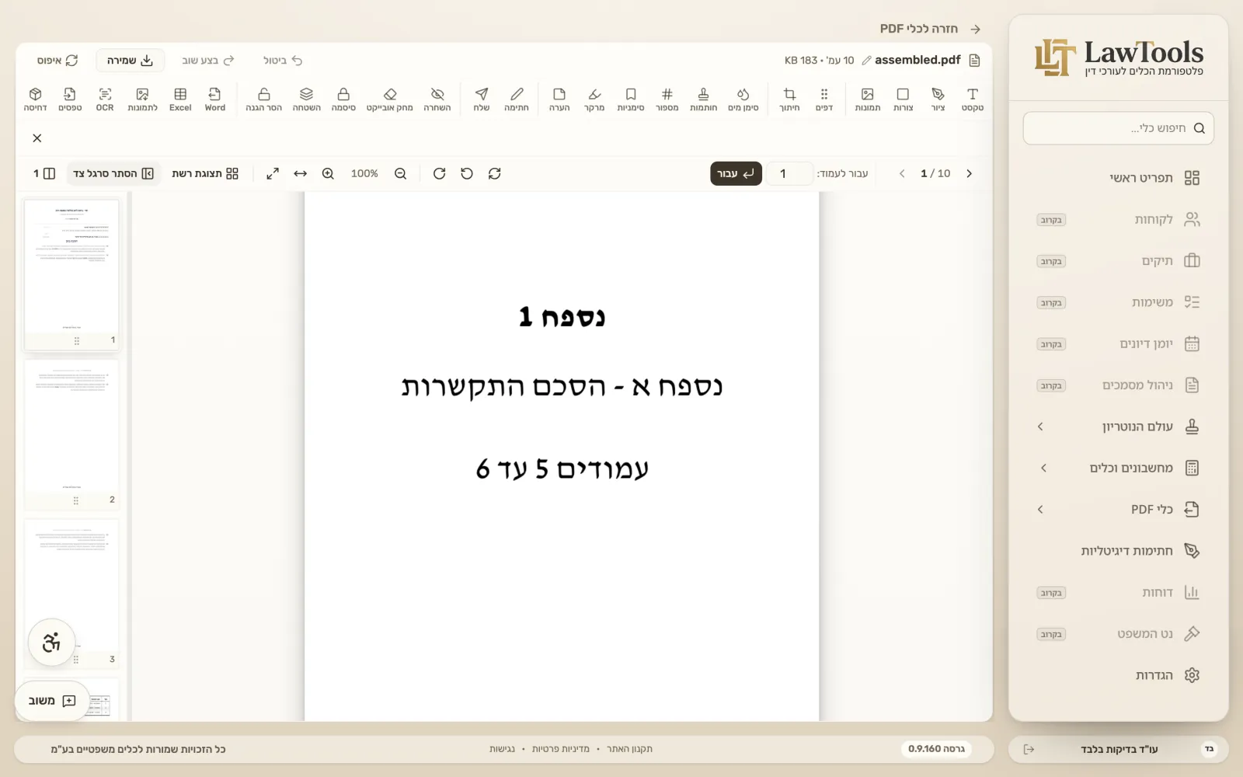Click ביטול (Undo)
Screen dimensions: 1243x777
coord(283,60)
